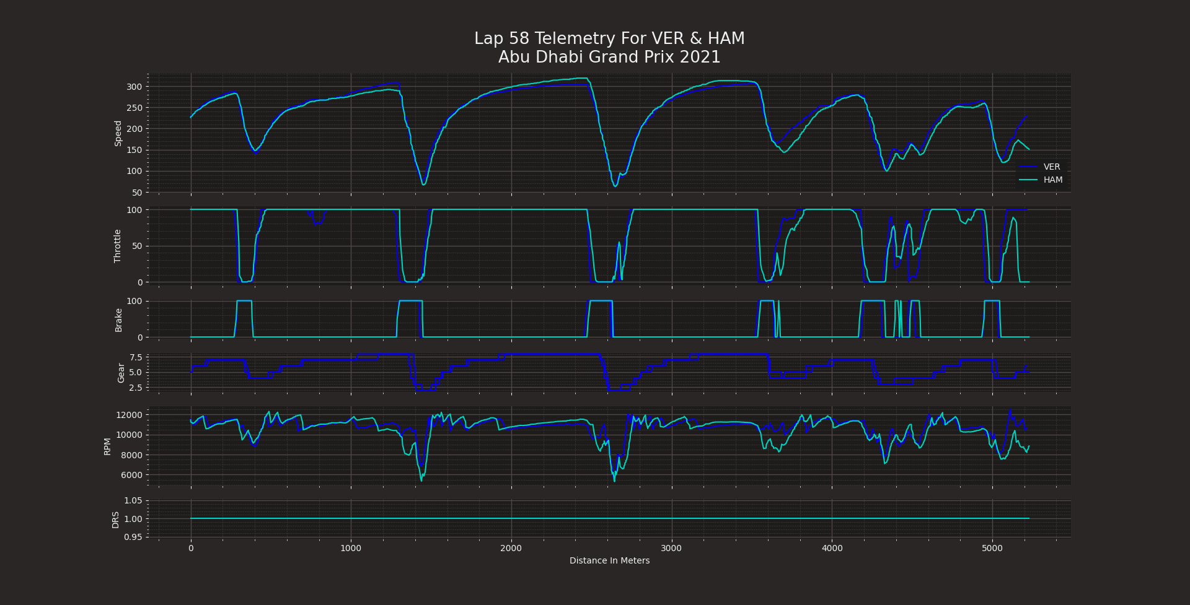Click the 200 tick on the Speed axis
The height and width of the screenshot is (605, 1190).
[x=134, y=129]
